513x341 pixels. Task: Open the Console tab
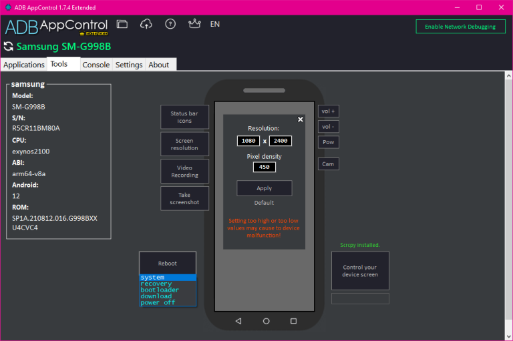pos(96,65)
